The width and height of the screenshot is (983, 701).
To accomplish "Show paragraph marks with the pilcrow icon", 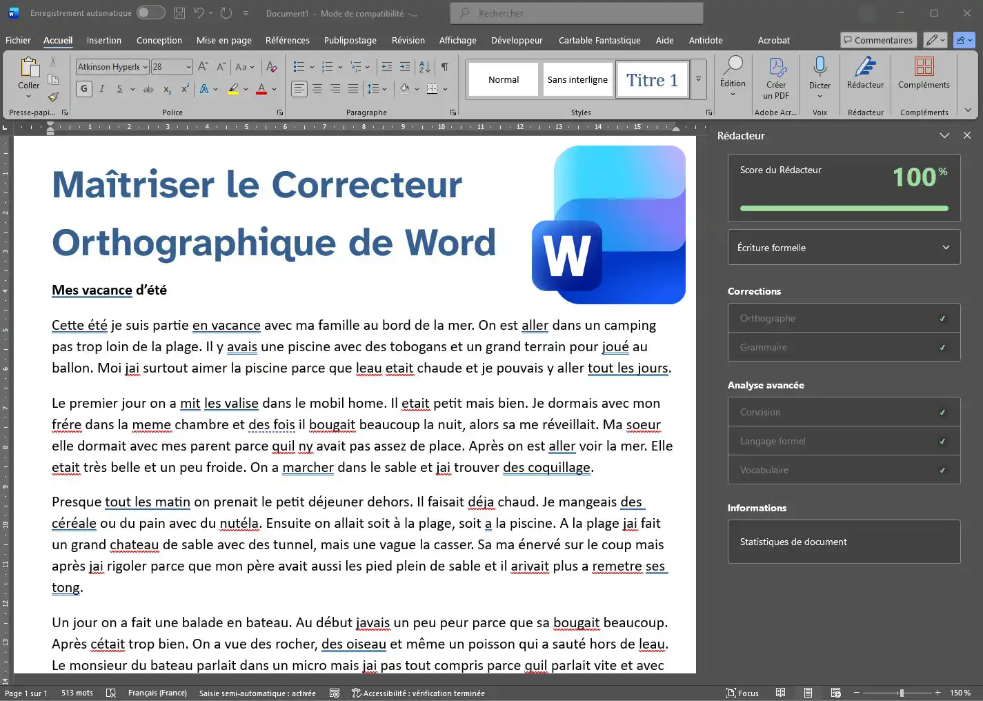I will 446,66.
